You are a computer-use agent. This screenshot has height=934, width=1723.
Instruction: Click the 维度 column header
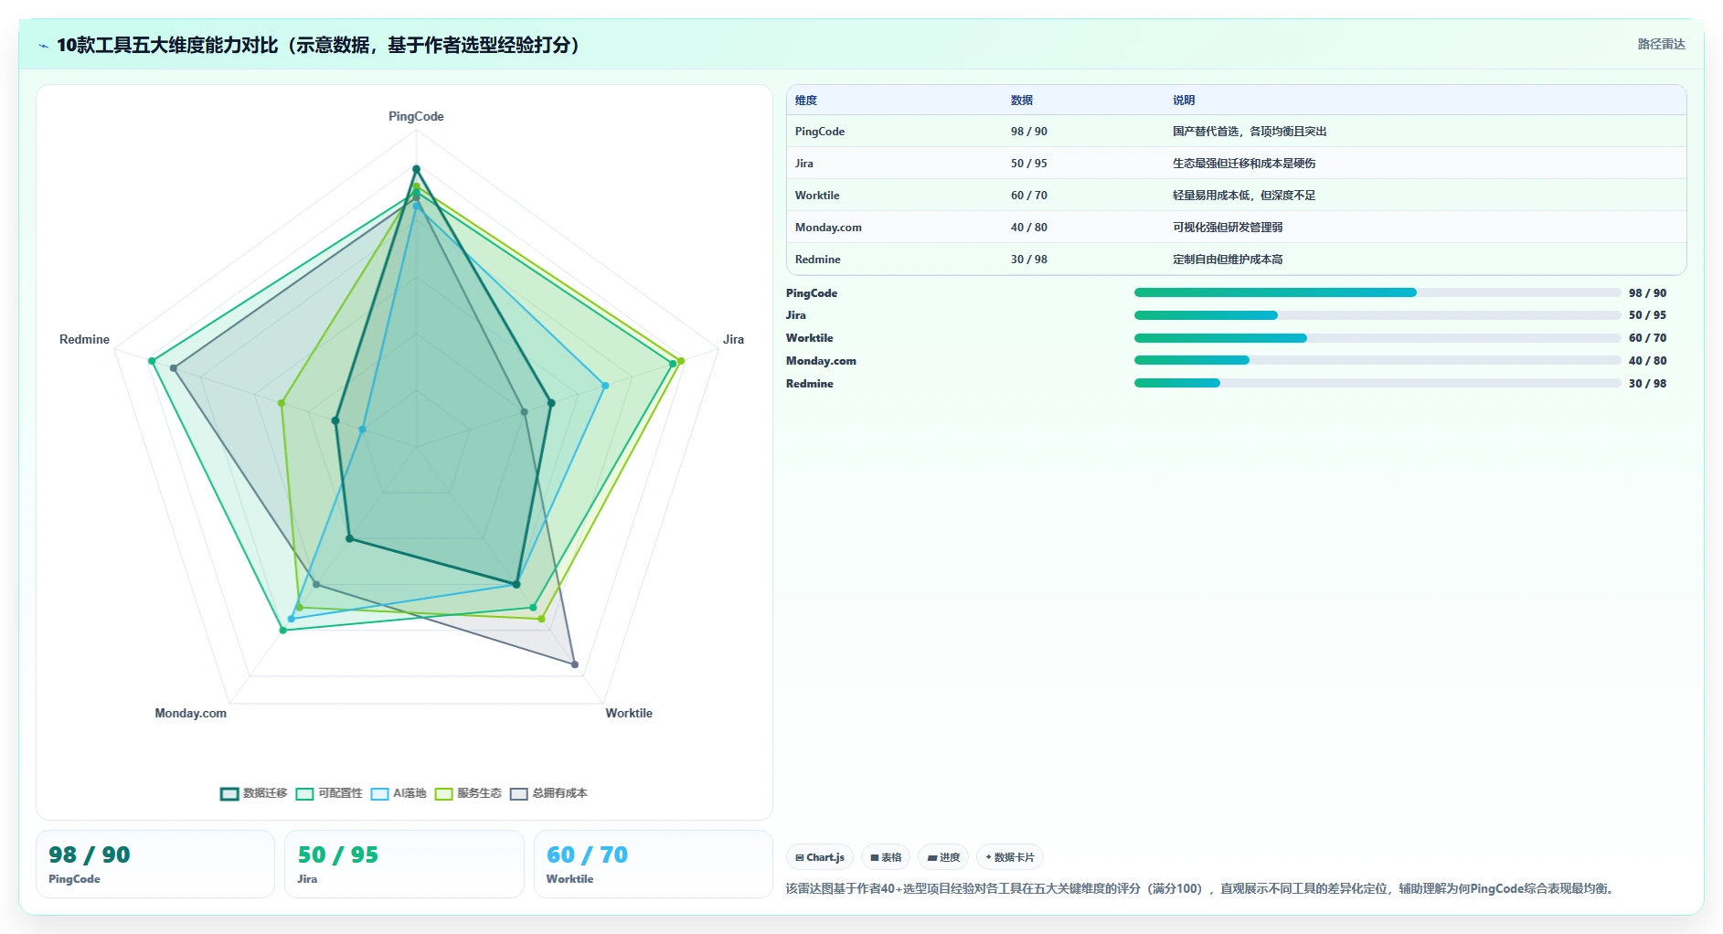tap(806, 101)
